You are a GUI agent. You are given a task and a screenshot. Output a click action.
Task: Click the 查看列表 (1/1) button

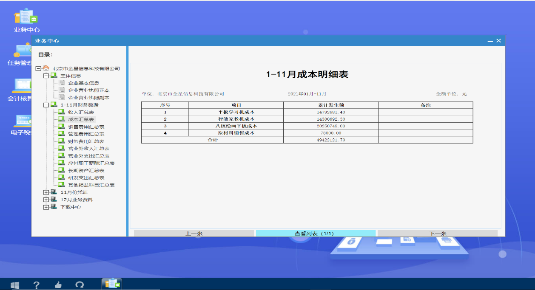[315, 234]
